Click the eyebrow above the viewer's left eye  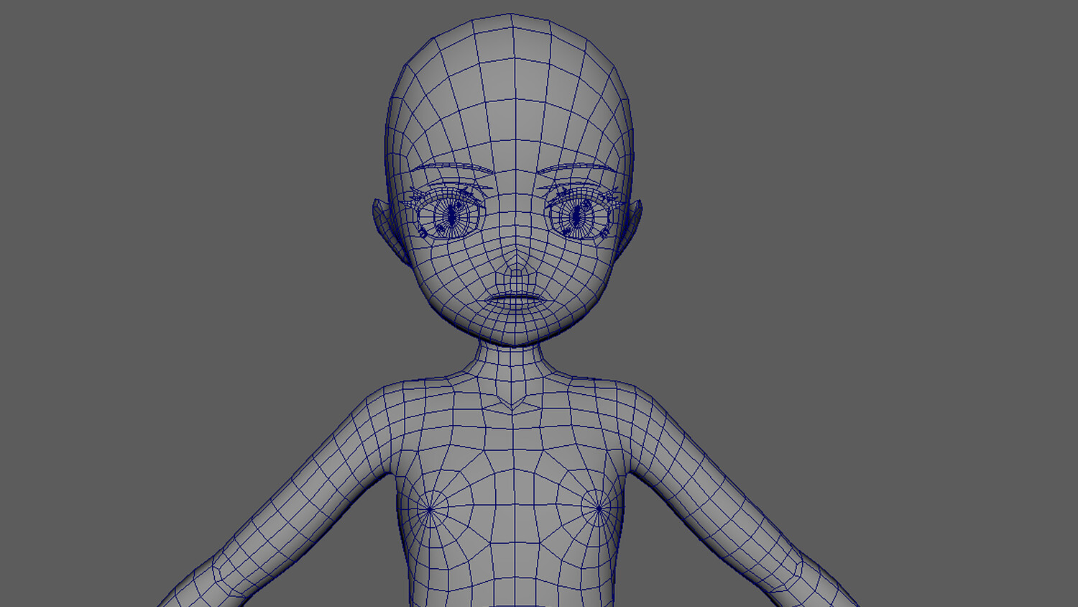(454, 170)
